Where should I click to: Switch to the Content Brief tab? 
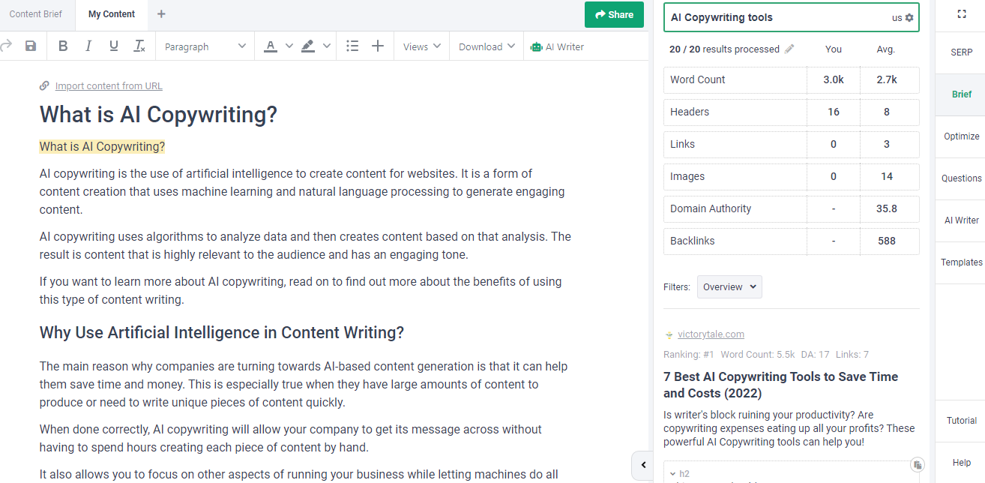point(36,14)
